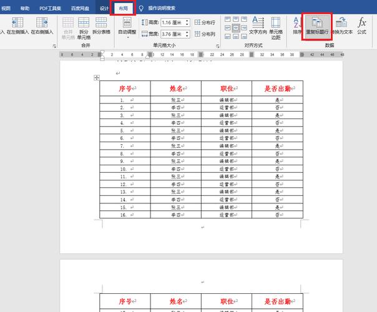Viewport: 377px width, 312px height.
Task: Align cell text top left
Action: click(228, 19)
